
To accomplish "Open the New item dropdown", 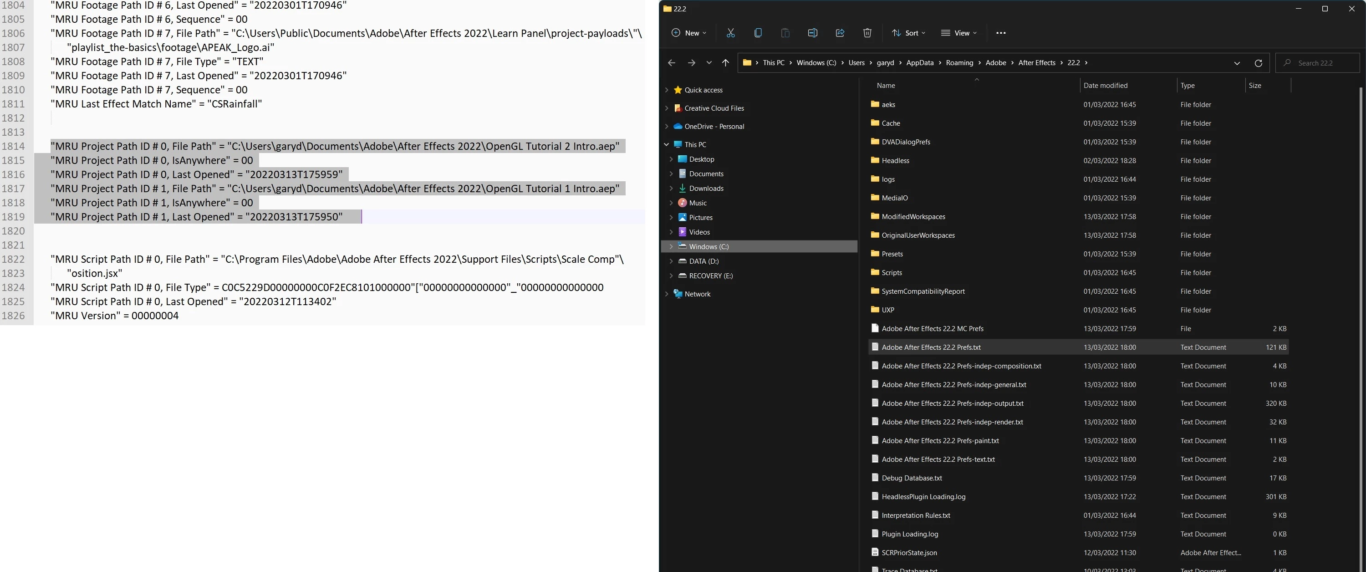I will (689, 33).
